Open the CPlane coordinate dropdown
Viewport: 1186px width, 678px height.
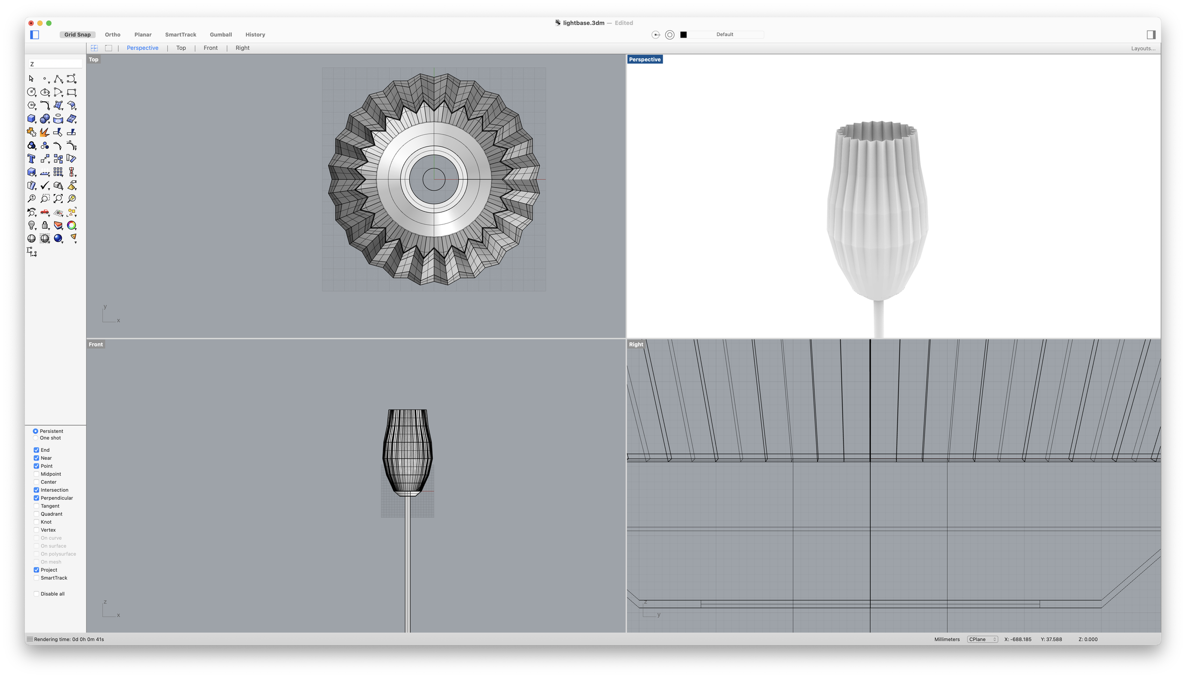982,639
